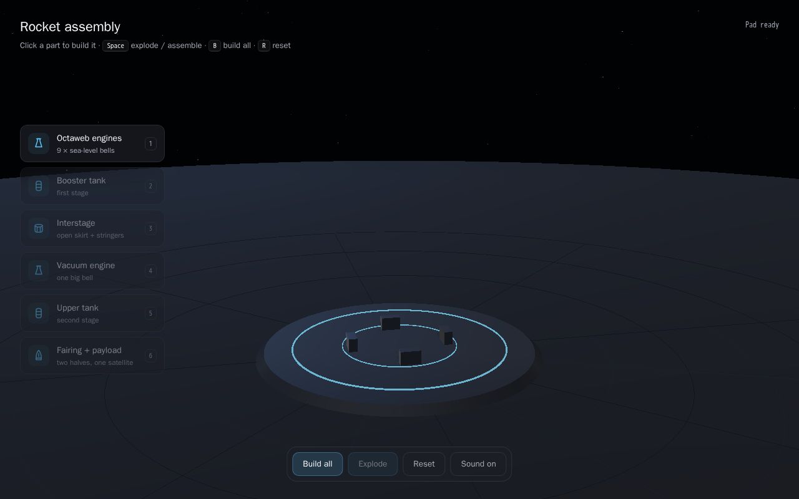Viewport: 799px width, 499px height.
Task: Click the Build all button
Action: pyautogui.click(x=317, y=464)
